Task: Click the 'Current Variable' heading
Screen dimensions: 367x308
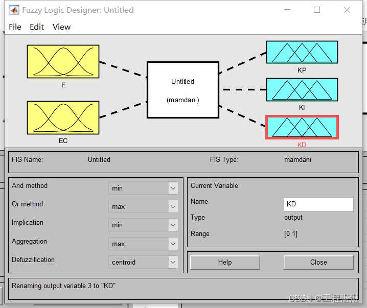Action: (x=214, y=185)
